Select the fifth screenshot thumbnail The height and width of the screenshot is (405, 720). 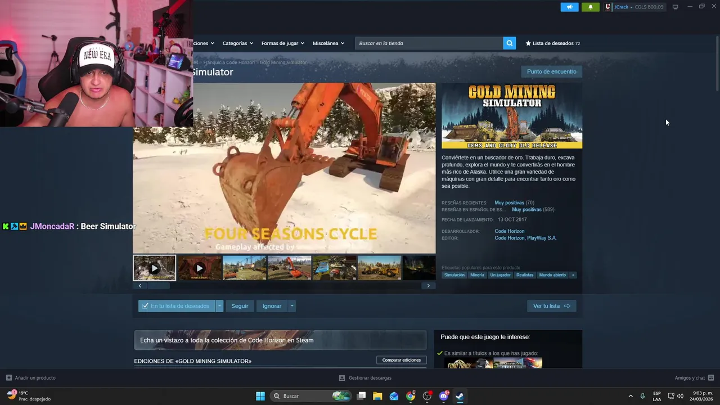coord(334,268)
